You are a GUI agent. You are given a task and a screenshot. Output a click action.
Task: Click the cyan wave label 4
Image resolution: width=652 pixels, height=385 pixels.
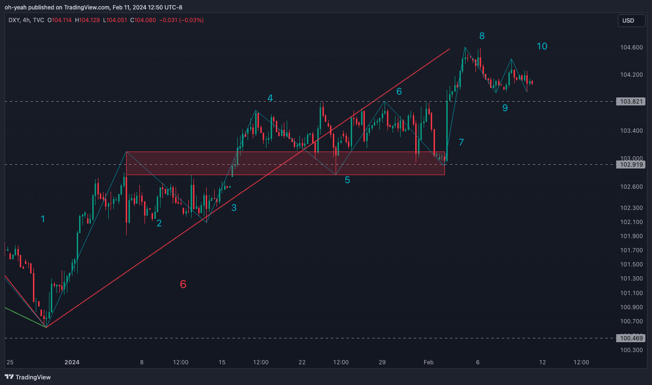(x=270, y=98)
